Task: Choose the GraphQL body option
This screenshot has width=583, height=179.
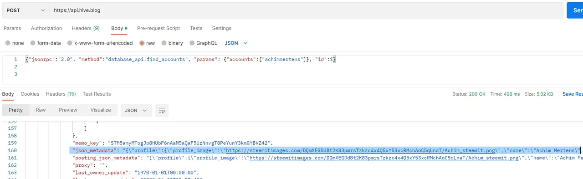Action: click(x=203, y=43)
